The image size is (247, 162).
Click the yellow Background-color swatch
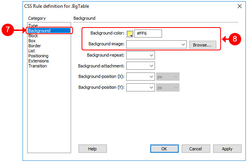point(130,34)
